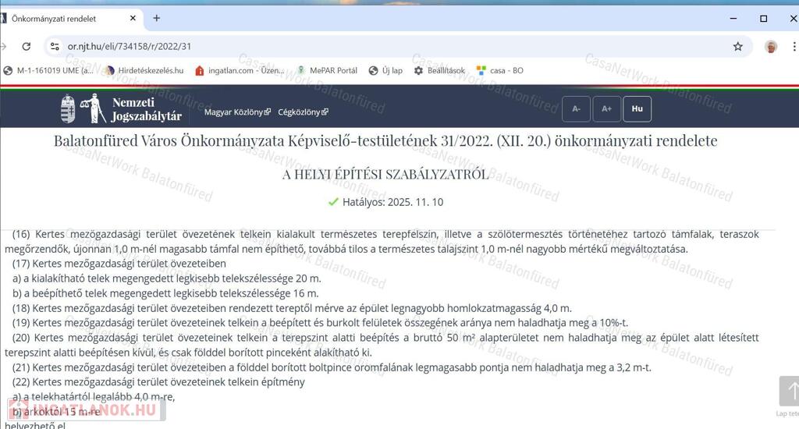Open the Hirdetéskezelés.hu bookmark
Image resolution: width=799 pixels, height=429 pixels.
pyautogui.click(x=144, y=70)
